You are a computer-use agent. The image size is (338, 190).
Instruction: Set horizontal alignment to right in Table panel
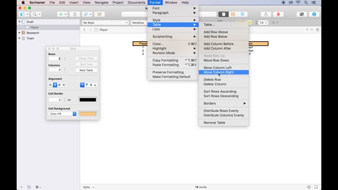click(x=63, y=85)
